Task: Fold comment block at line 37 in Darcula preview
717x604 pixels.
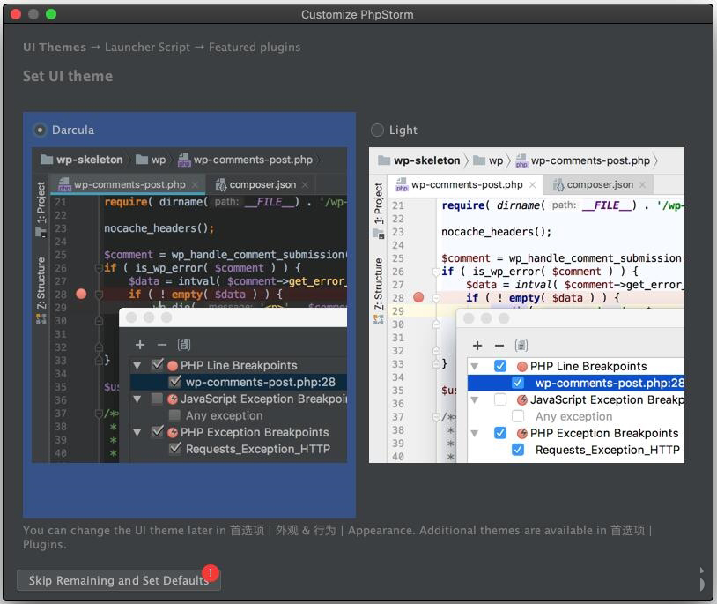Action: (99, 414)
